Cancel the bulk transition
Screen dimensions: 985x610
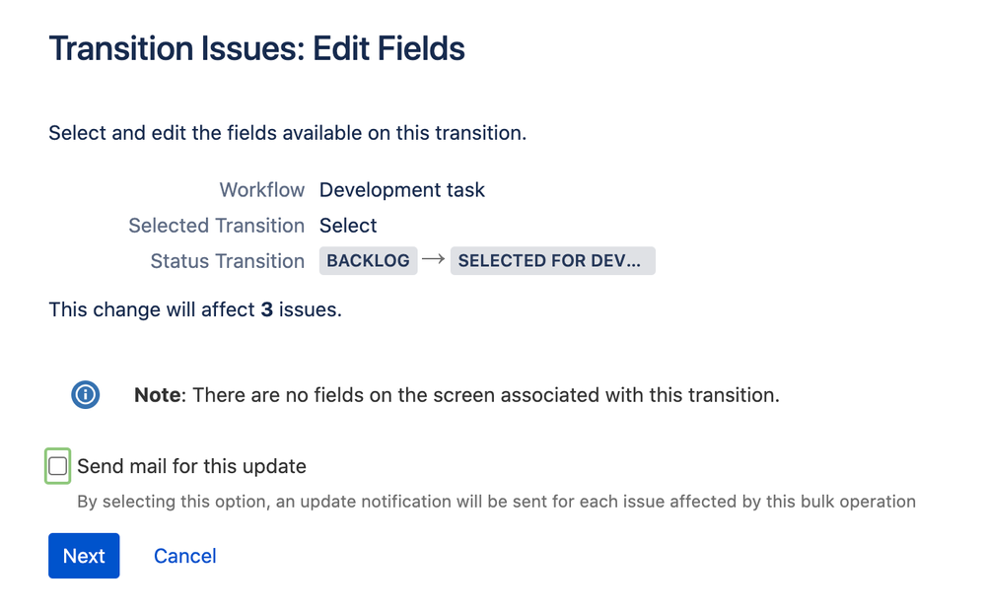pyautogui.click(x=185, y=556)
